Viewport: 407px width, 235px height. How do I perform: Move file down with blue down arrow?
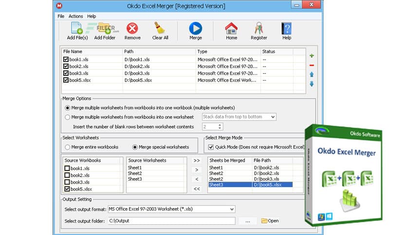[312, 84]
